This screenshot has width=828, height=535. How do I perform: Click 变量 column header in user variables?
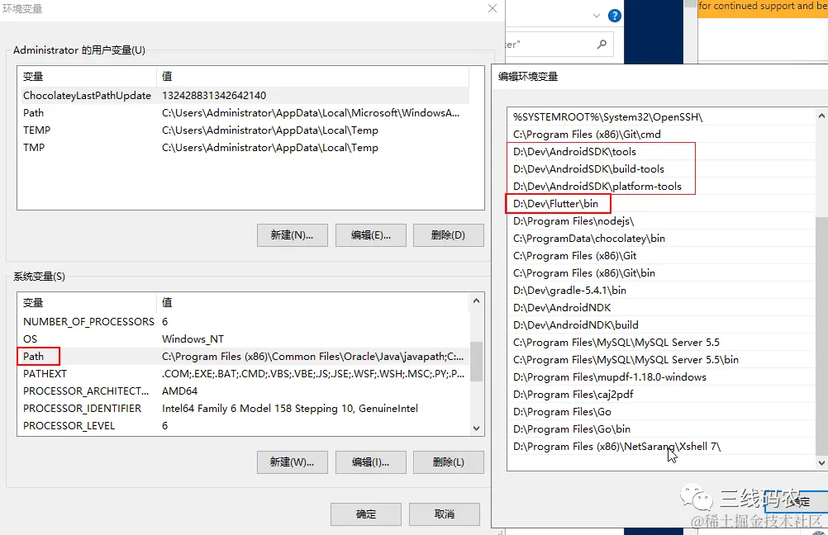(87, 77)
